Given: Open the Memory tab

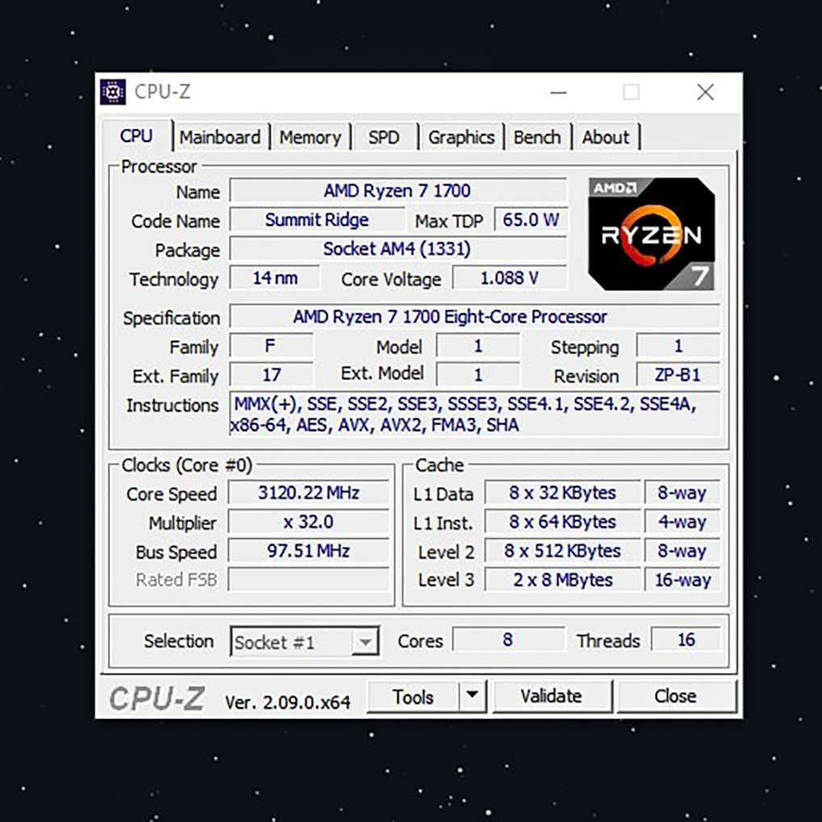Looking at the screenshot, I should [x=310, y=137].
